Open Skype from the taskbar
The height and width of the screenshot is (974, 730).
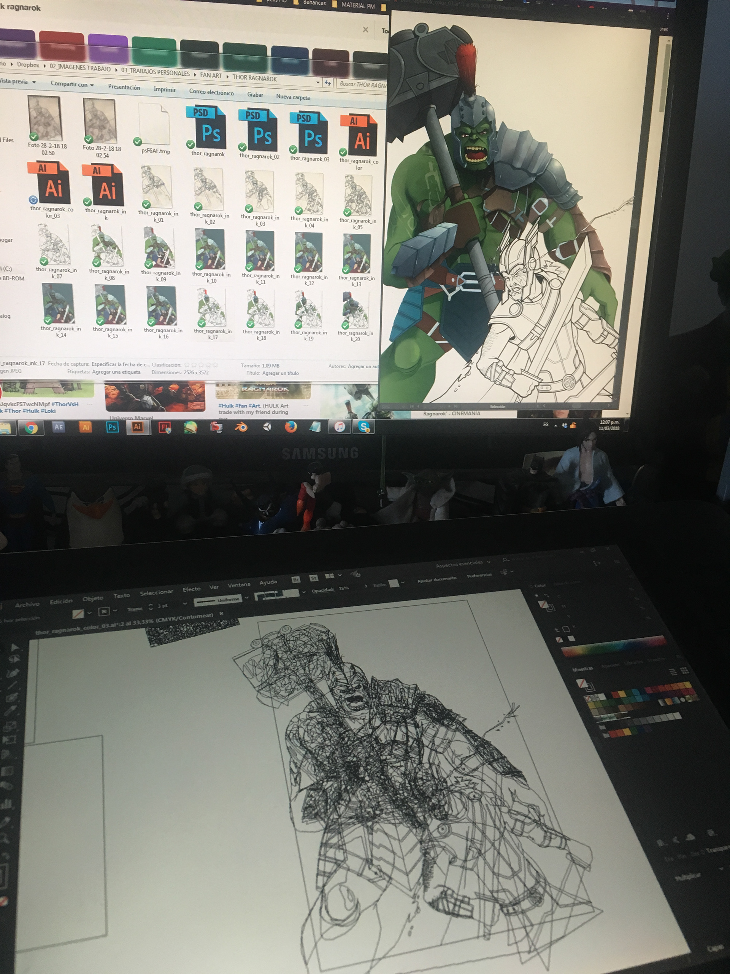[364, 426]
